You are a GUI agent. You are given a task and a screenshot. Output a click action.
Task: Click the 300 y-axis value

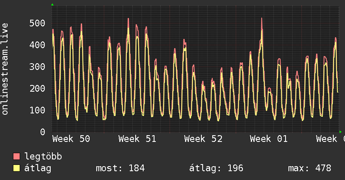[x=37, y=67]
